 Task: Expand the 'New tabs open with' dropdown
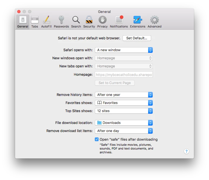pyautogui.click(x=124, y=66)
